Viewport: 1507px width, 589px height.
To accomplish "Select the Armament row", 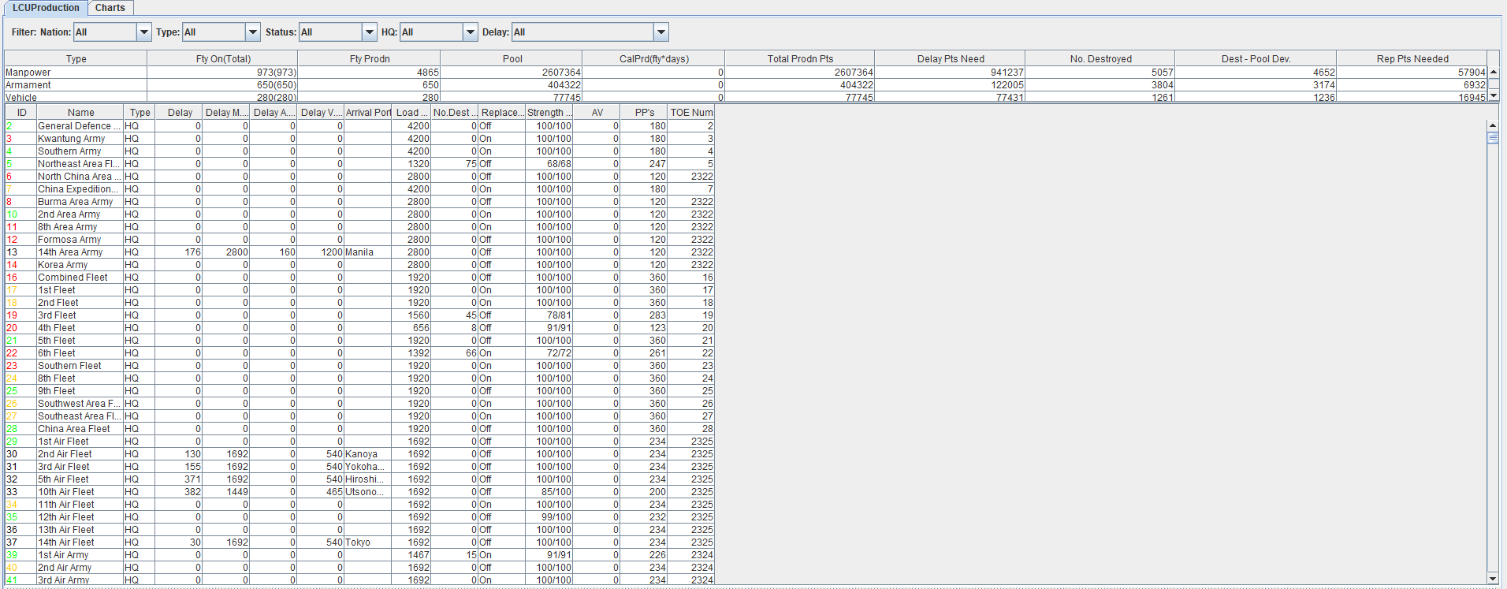I will click(746, 85).
